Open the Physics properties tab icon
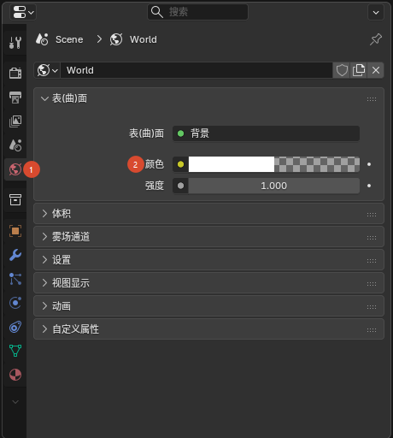Screen dimensions: 393x438 tap(15, 303)
